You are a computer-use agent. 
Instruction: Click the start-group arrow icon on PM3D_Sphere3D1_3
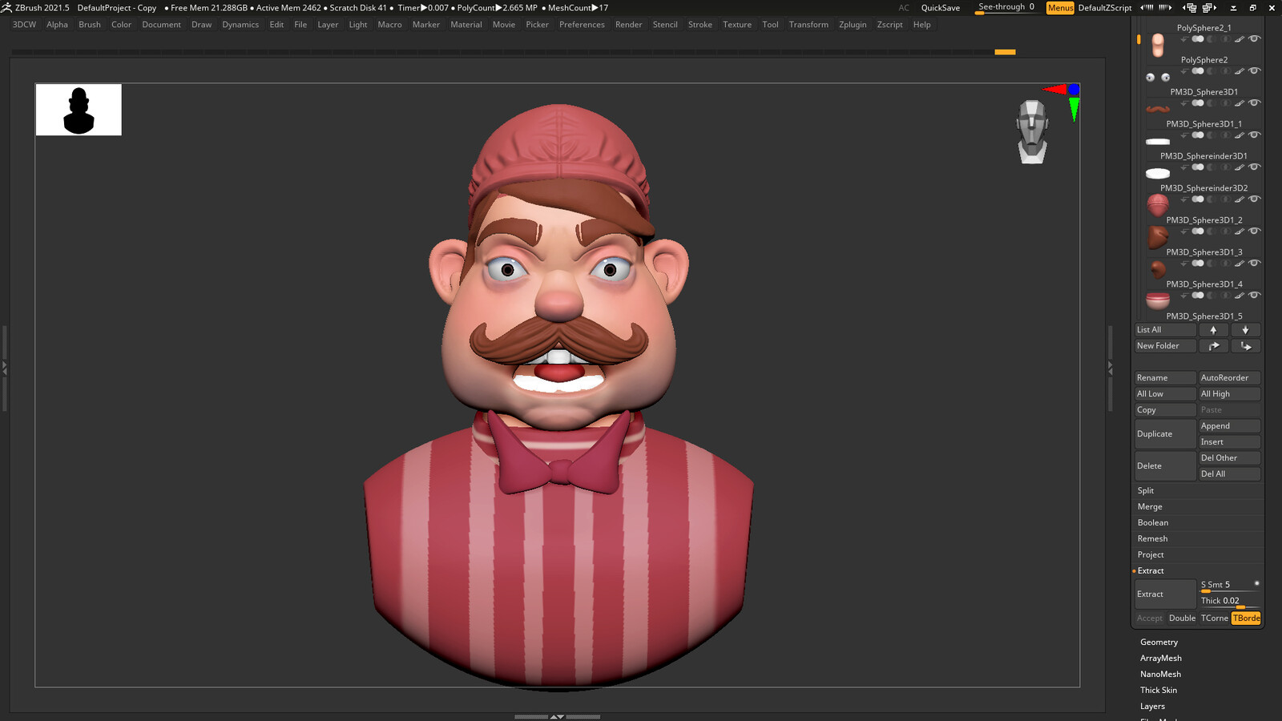tap(1184, 263)
